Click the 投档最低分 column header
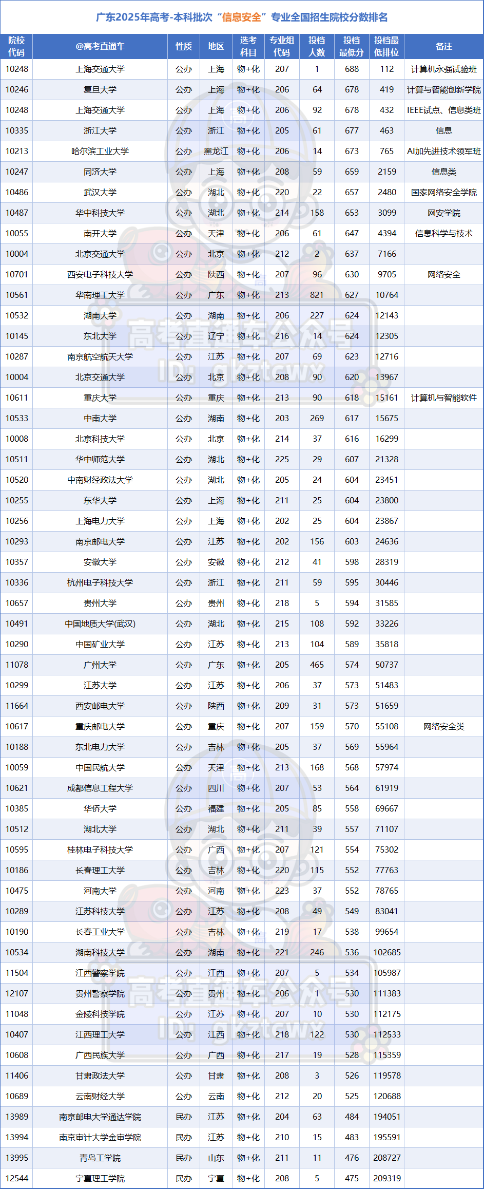The width and height of the screenshot is (484, 1189). click(x=352, y=46)
